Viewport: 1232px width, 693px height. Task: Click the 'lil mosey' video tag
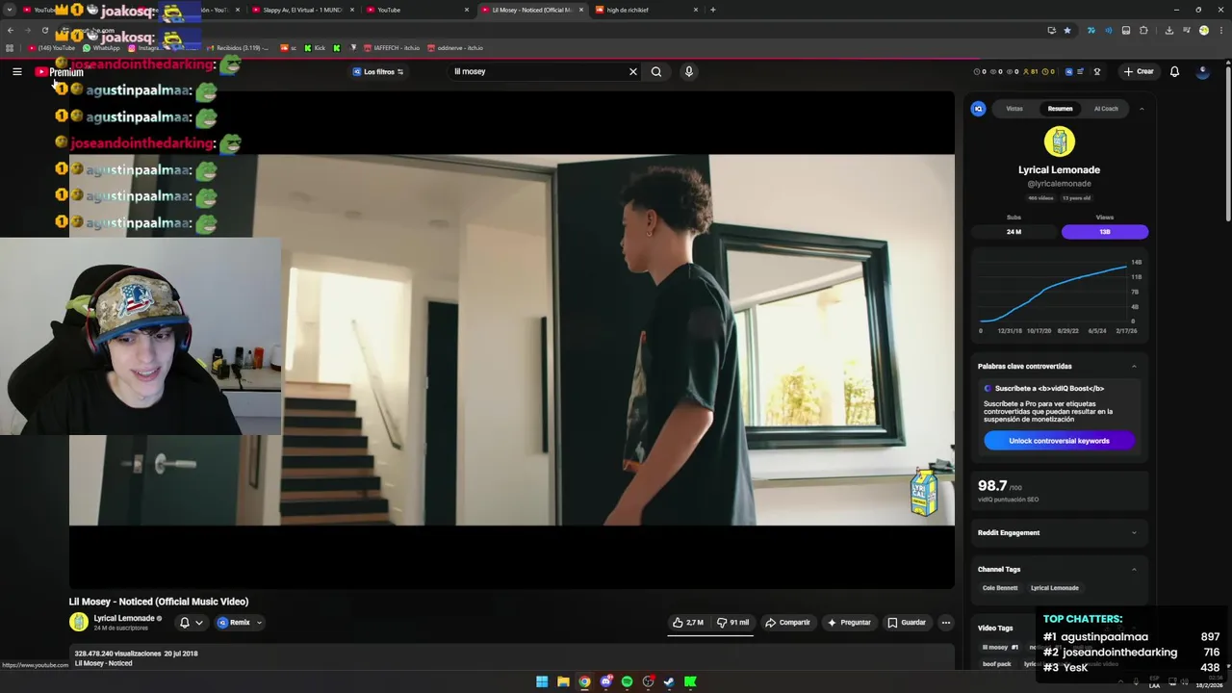(x=1000, y=647)
